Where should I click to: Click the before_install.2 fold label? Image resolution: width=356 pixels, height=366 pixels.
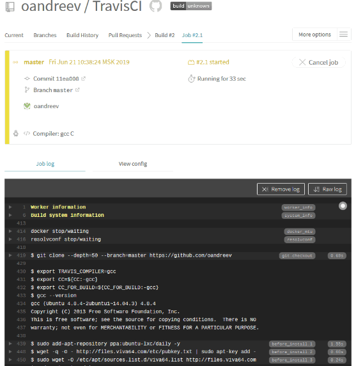(x=292, y=352)
